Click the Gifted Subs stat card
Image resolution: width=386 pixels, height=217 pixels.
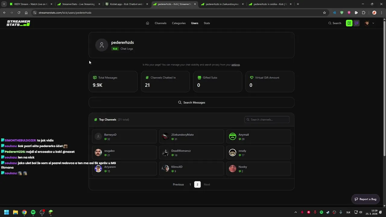point(217,81)
